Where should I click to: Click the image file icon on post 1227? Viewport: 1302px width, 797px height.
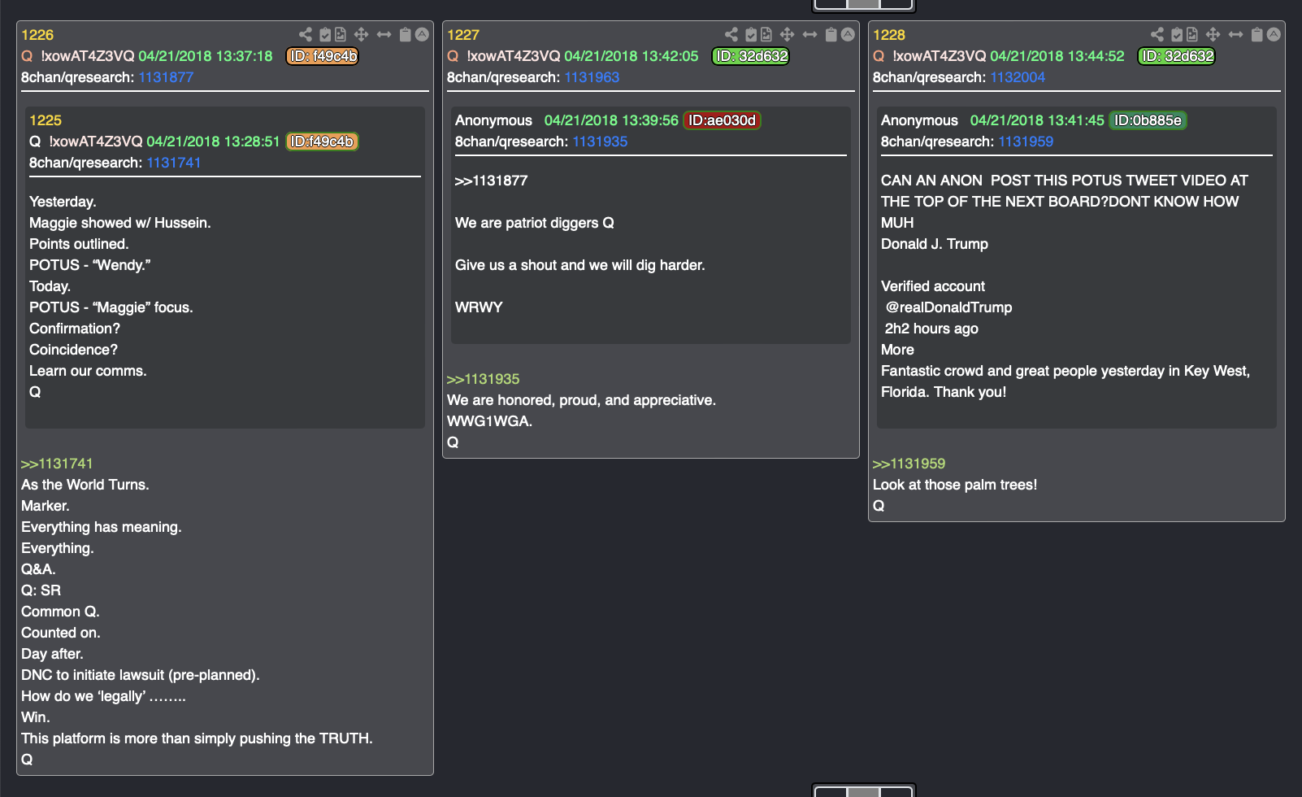coord(766,34)
